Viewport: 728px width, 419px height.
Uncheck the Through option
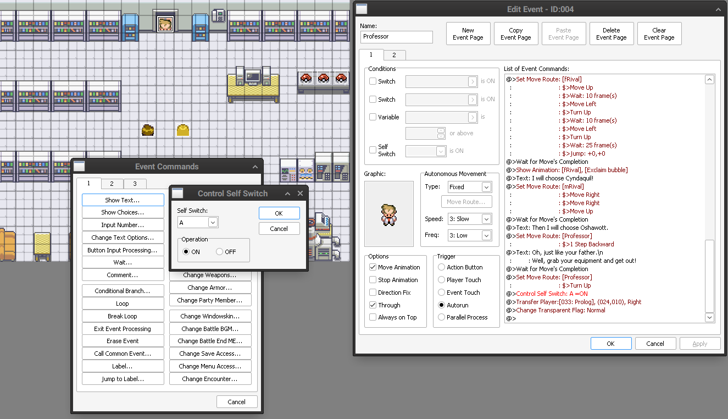point(373,305)
